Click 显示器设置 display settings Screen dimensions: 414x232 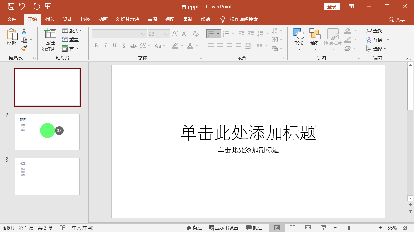coord(223,228)
